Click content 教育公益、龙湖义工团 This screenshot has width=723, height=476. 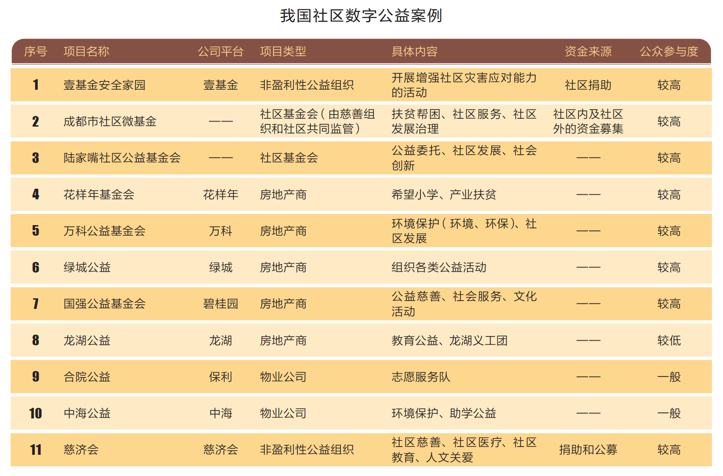(449, 341)
